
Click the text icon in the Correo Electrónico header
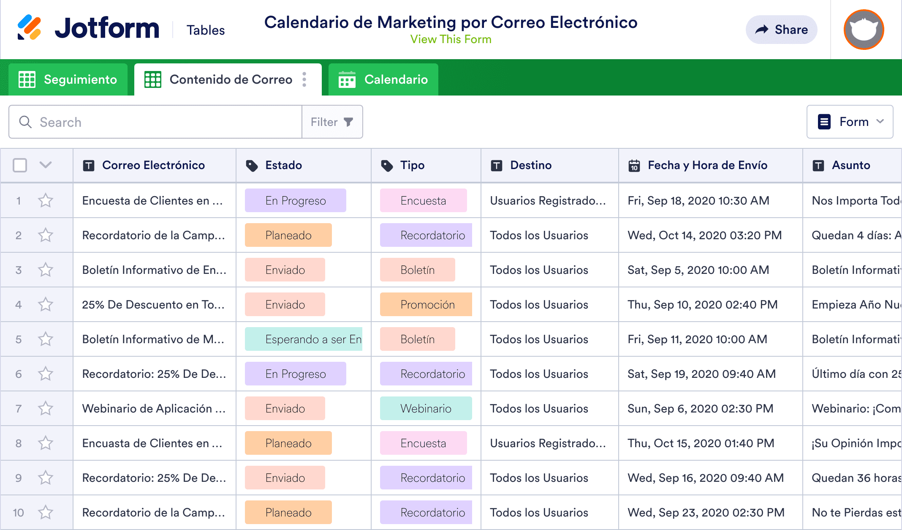click(88, 165)
